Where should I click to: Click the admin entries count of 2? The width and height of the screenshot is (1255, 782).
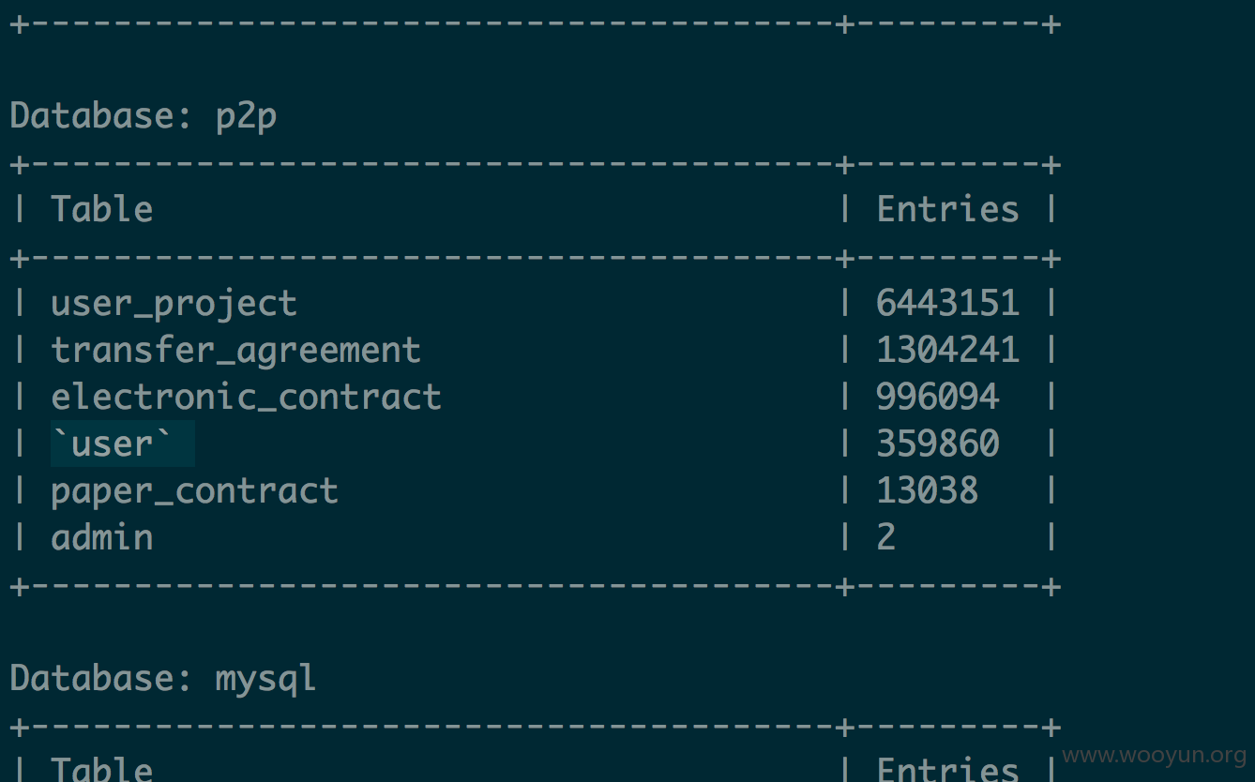click(x=885, y=537)
